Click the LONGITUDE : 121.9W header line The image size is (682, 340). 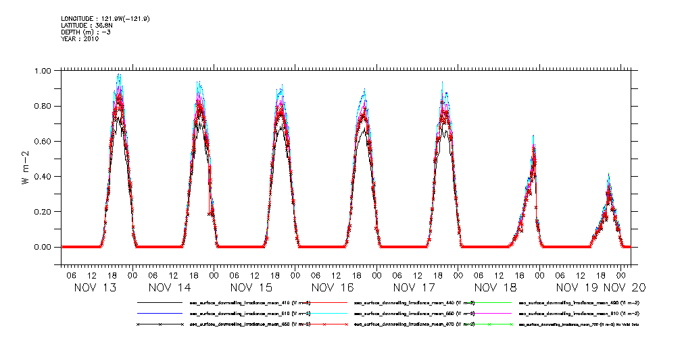click(105, 19)
